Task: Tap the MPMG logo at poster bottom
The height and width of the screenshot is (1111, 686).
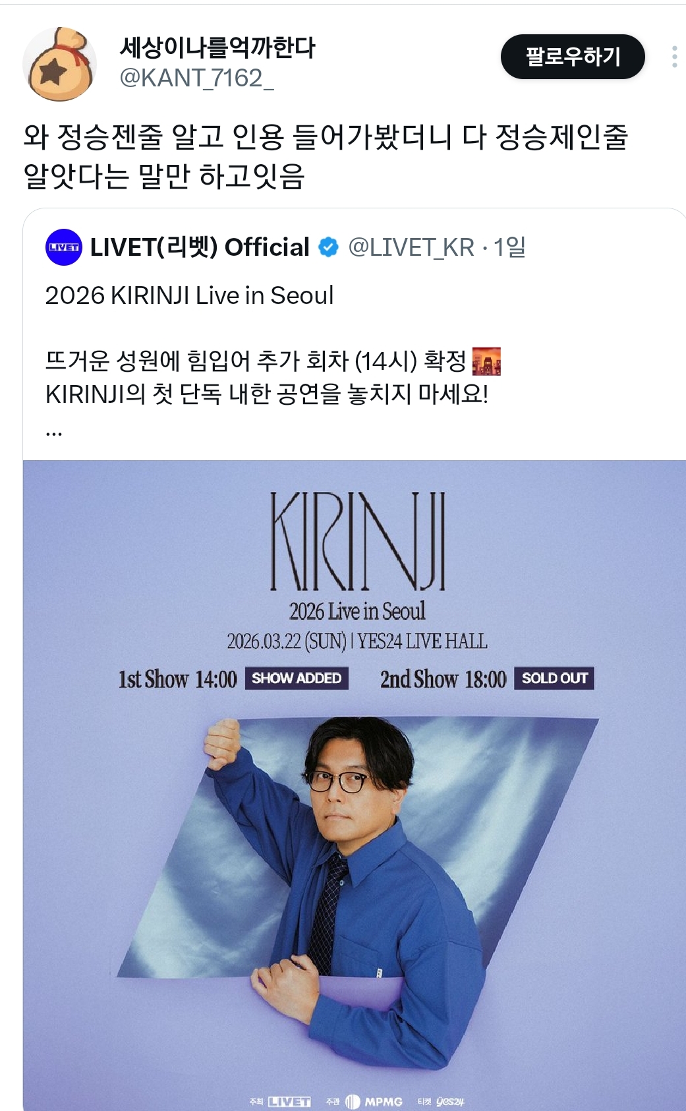Action: pos(374,1102)
